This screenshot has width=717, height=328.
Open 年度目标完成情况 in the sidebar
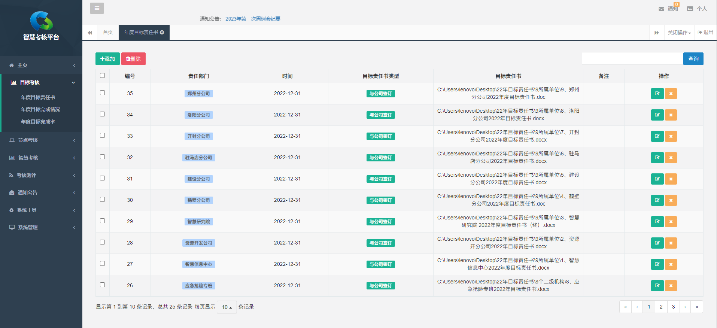[x=40, y=109]
